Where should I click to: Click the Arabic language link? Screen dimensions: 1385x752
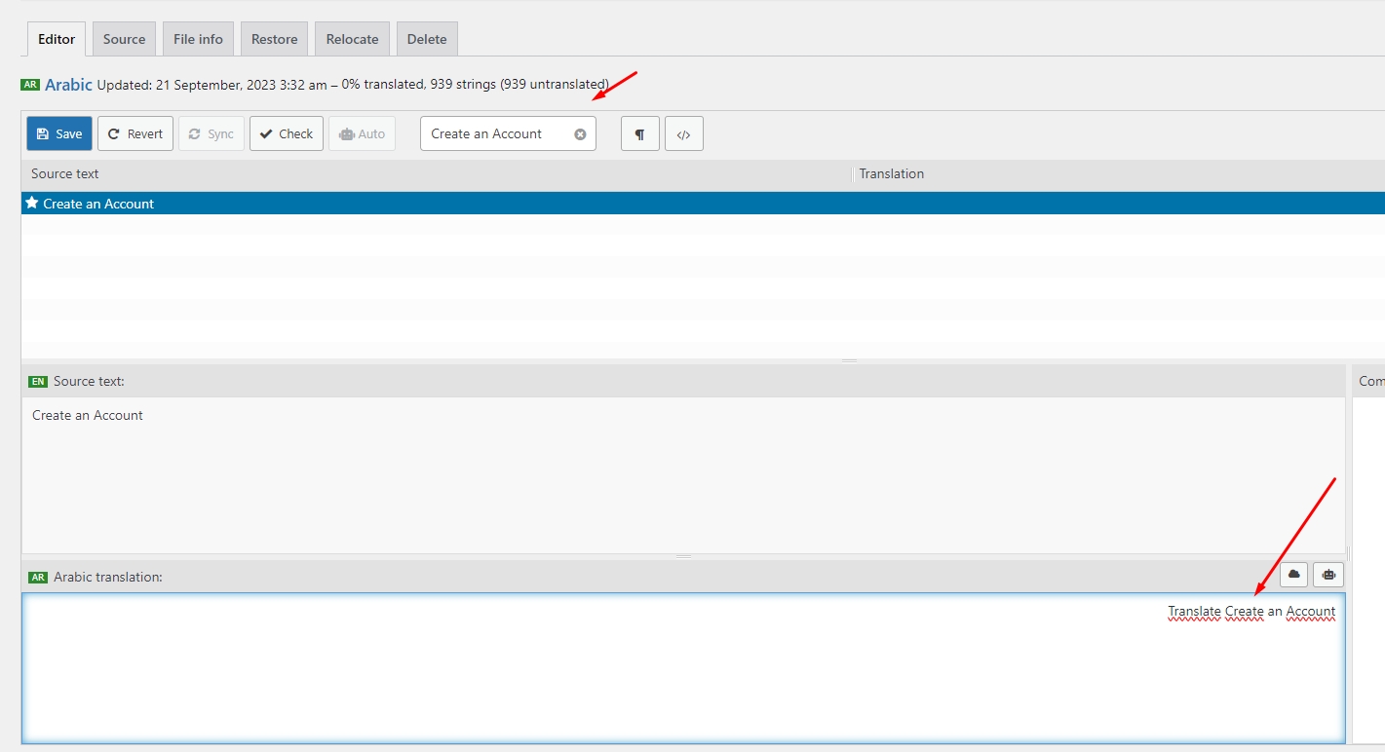coord(68,85)
